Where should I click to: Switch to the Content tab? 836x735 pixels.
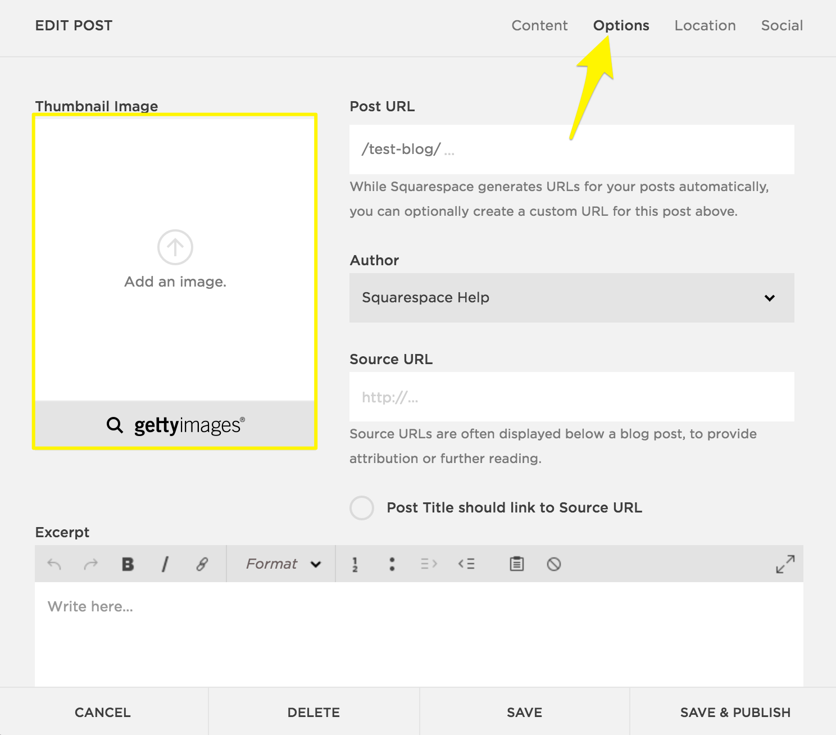tap(539, 25)
